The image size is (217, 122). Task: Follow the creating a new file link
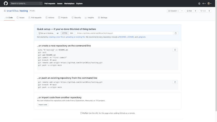click(x=56, y=37)
